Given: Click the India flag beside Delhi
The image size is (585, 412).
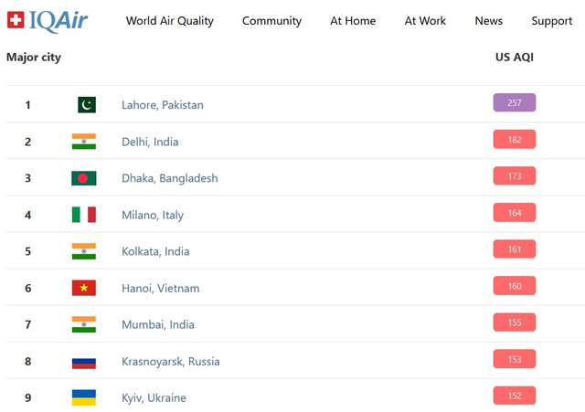Looking at the screenshot, I should (x=83, y=142).
